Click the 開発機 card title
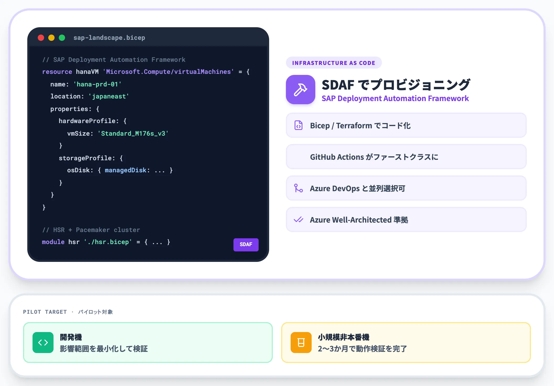Screen dimensions: 554x386 click(71, 337)
